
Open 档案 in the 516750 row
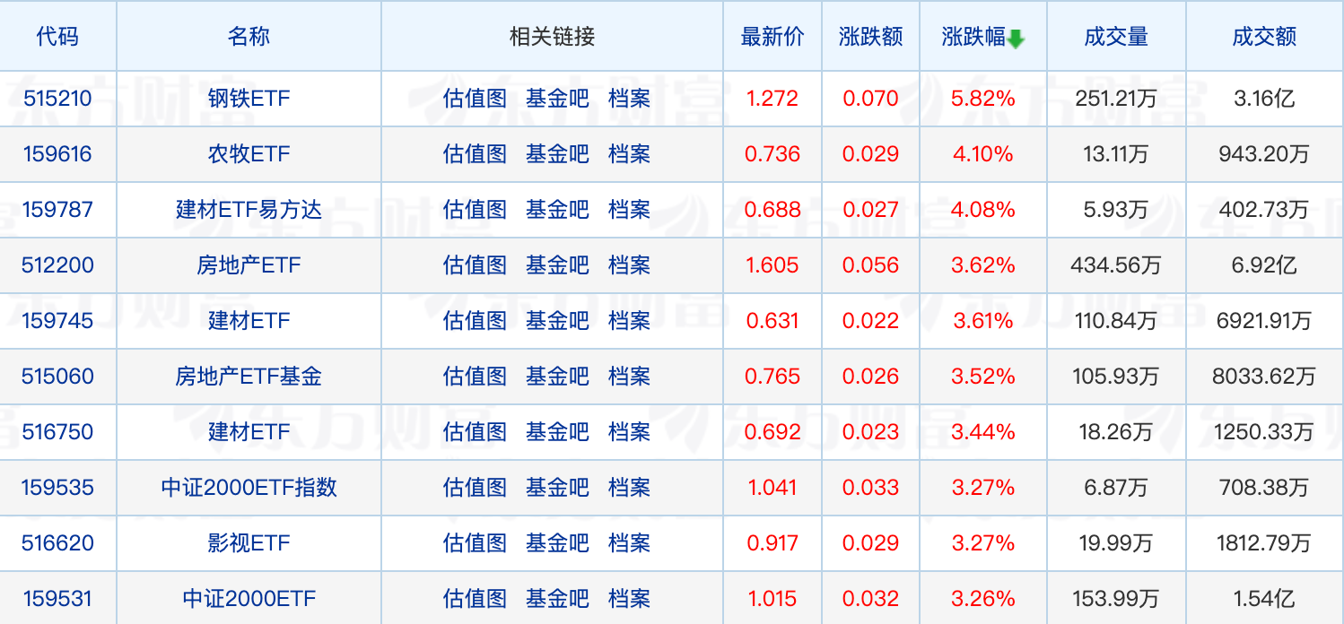pyautogui.click(x=629, y=432)
